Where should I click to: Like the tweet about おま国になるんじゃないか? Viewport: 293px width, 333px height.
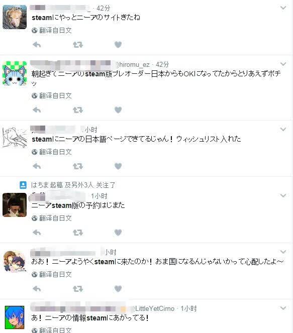pos(118,289)
